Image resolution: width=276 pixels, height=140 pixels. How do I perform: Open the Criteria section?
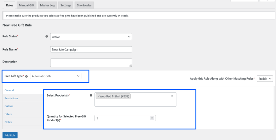pos(9,106)
